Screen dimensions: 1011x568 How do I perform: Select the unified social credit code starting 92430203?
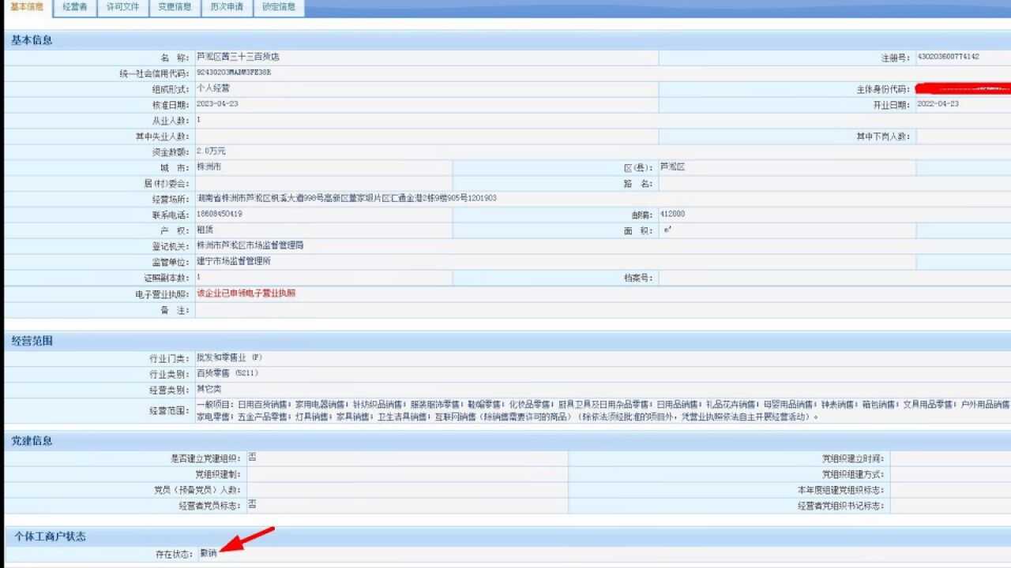(x=234, y=73)
